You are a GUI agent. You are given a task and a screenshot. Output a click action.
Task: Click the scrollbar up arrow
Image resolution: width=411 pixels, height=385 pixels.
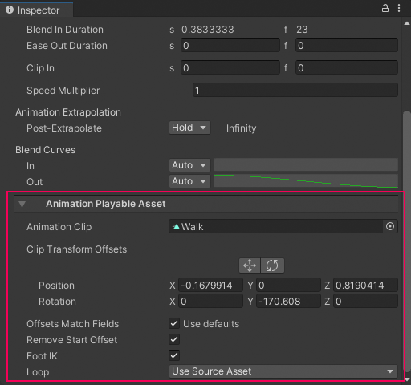click(x=407, y=23)
